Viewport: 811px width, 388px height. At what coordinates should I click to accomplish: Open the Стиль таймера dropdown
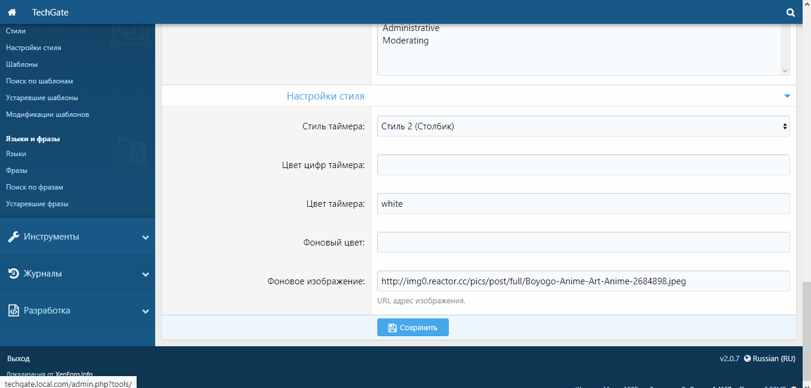click(x=583, y=126)
